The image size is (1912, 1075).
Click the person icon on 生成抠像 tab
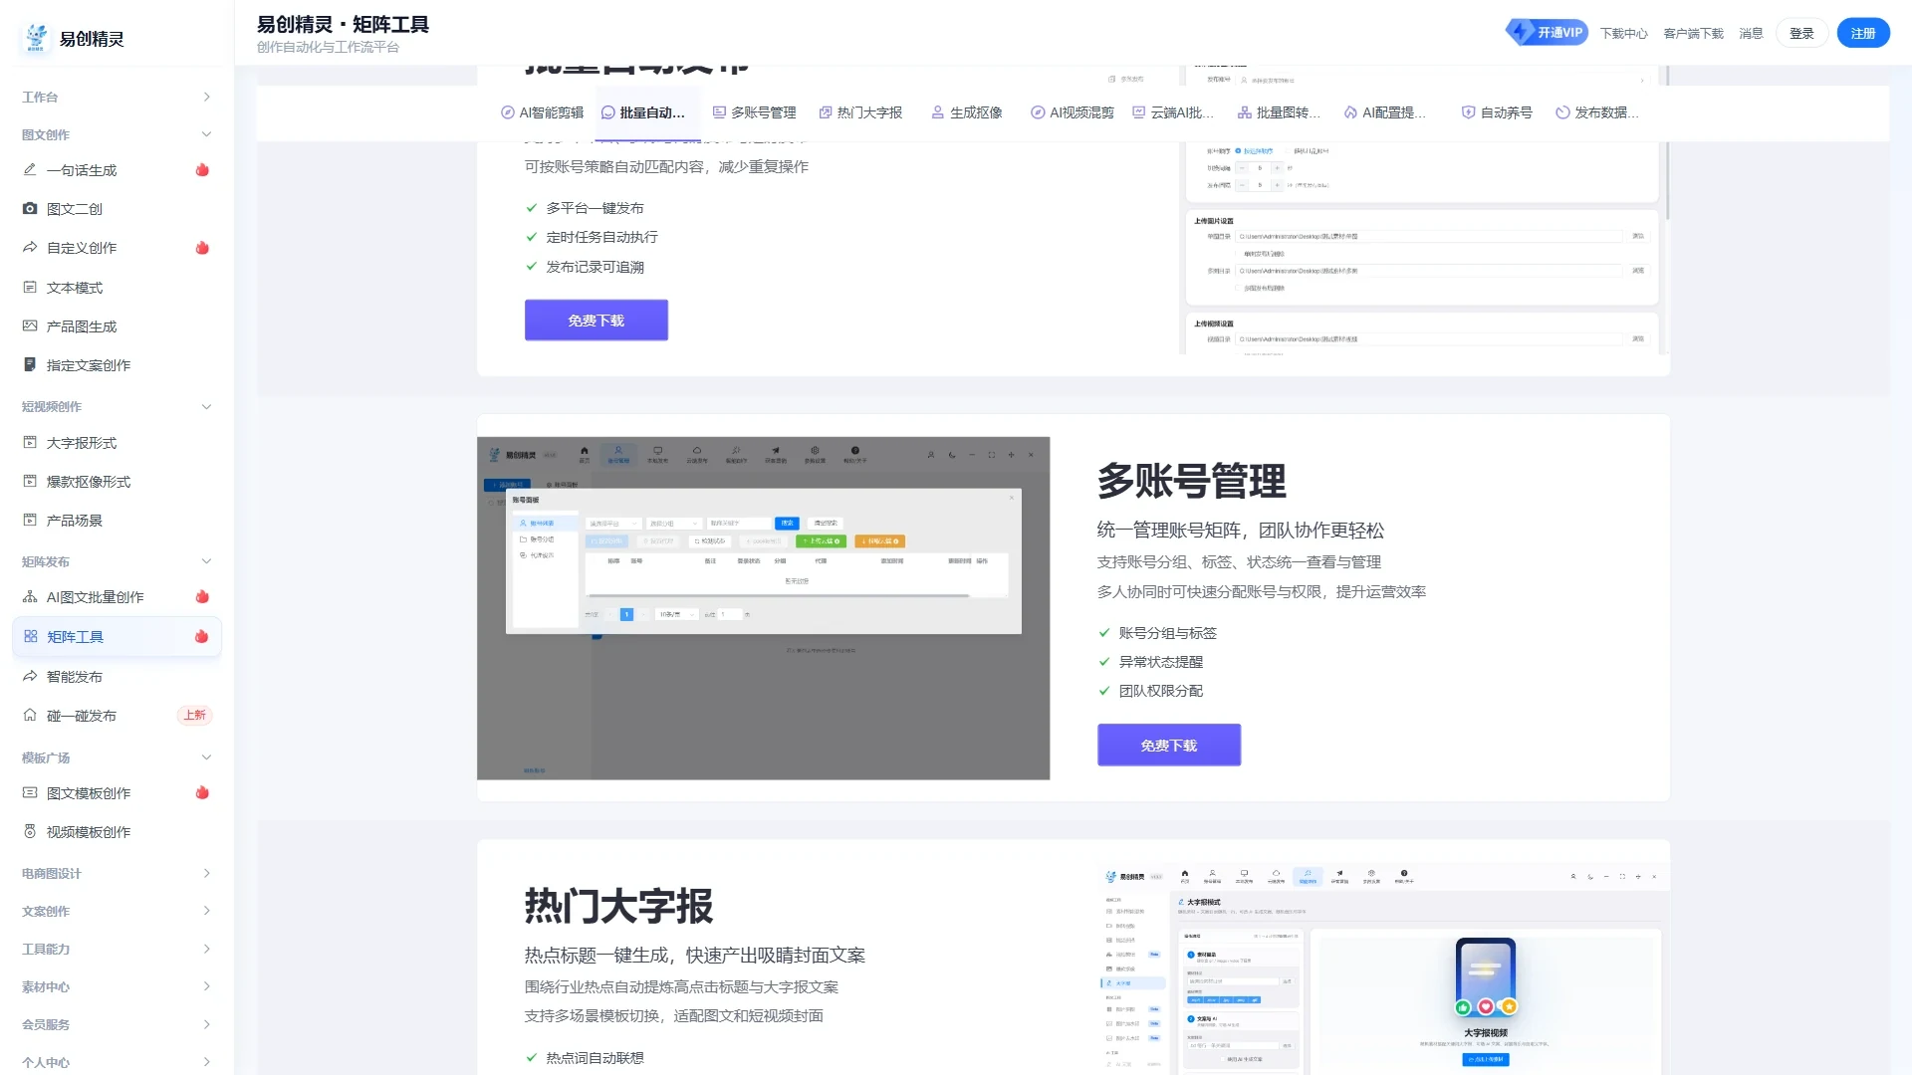click(937, 112)
